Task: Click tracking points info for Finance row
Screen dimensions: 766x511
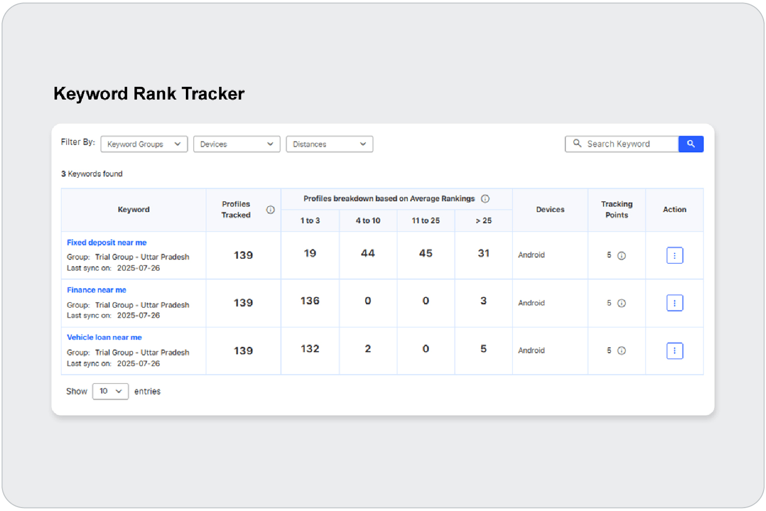Action: coord(621,303)
